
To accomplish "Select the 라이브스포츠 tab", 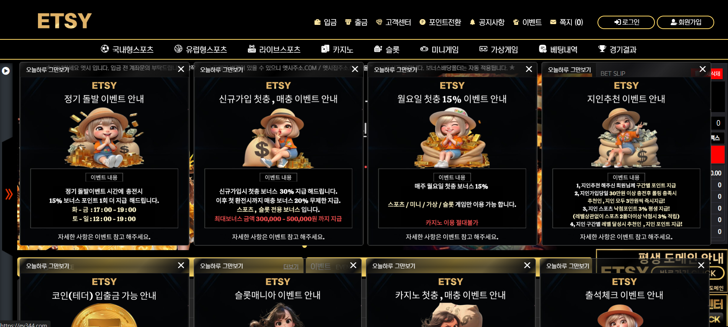I will tap(274, 49).
